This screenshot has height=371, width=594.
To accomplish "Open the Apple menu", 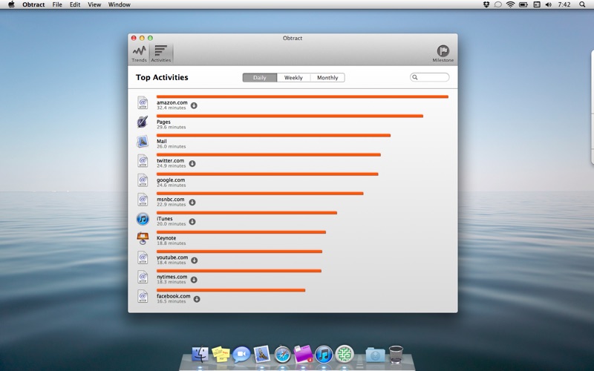I will coord(11,4).
